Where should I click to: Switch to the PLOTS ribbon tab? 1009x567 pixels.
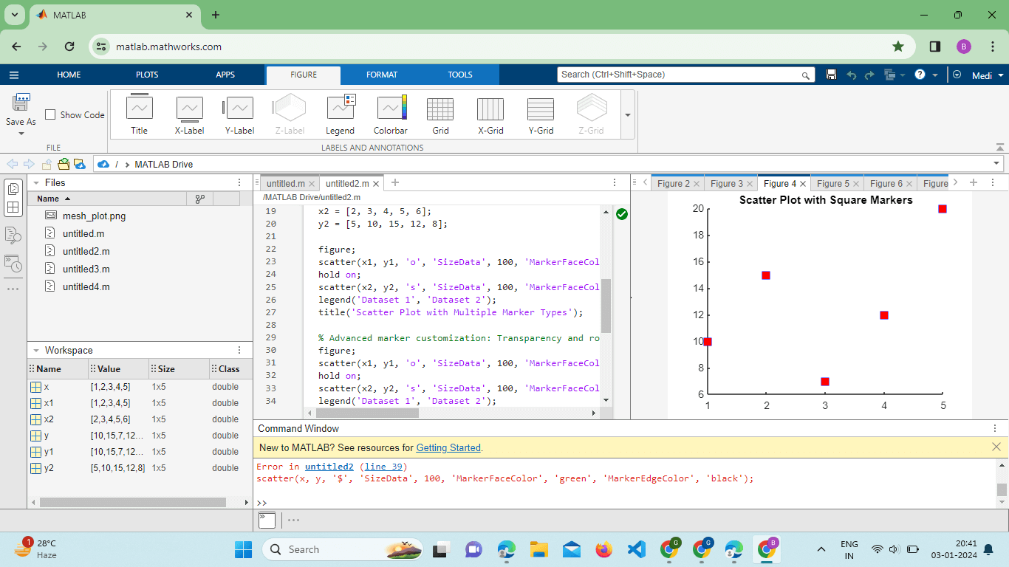[147, 75]
